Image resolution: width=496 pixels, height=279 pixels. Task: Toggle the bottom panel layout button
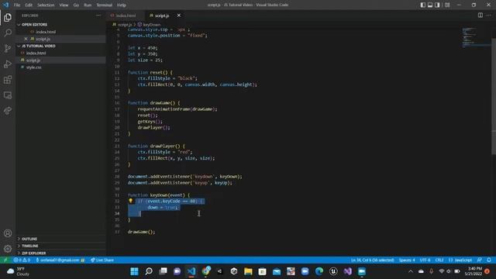pyautogui.click(x=430, y=5)
